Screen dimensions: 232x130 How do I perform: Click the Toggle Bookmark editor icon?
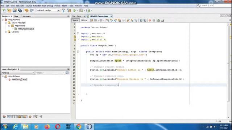tap(136, 20)
